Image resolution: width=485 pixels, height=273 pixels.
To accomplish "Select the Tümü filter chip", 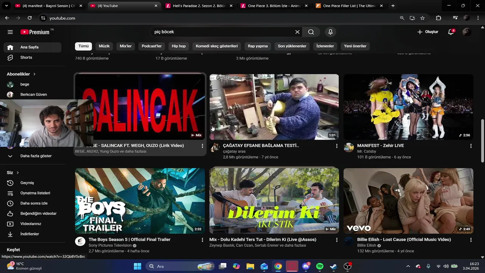I will (x=83, y=46).
